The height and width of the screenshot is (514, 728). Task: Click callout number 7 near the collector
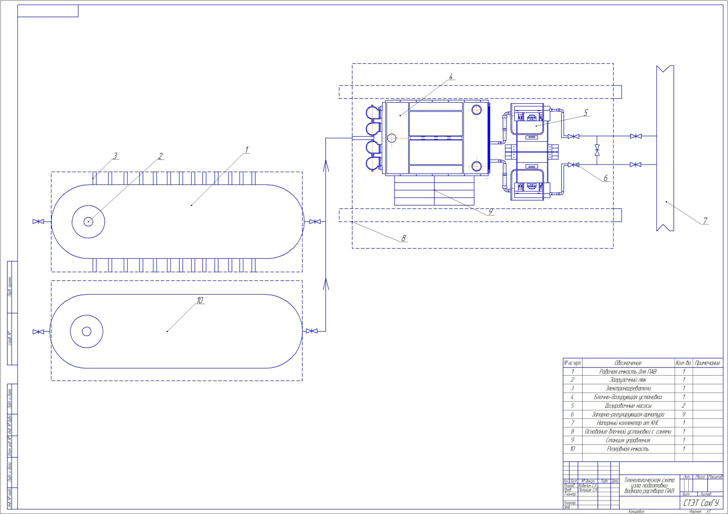point(705,221)
